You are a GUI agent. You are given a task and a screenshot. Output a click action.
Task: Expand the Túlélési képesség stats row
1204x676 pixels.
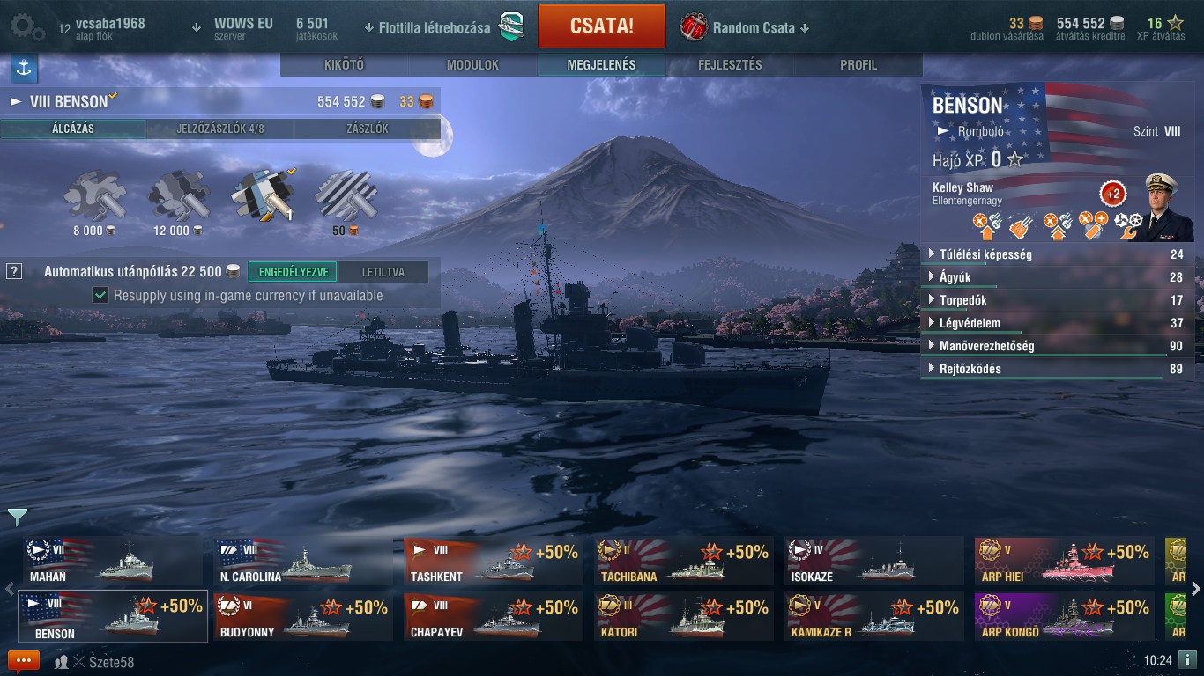[1057, 254]
